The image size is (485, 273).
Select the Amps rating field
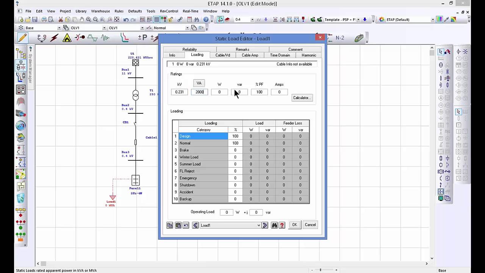tap(279, 92)
